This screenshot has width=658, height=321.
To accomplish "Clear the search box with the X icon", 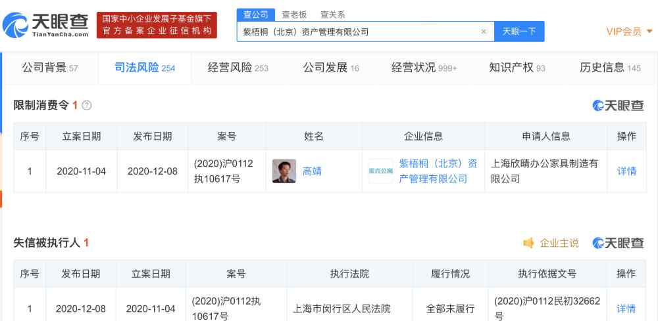I will tap(484, 32).
